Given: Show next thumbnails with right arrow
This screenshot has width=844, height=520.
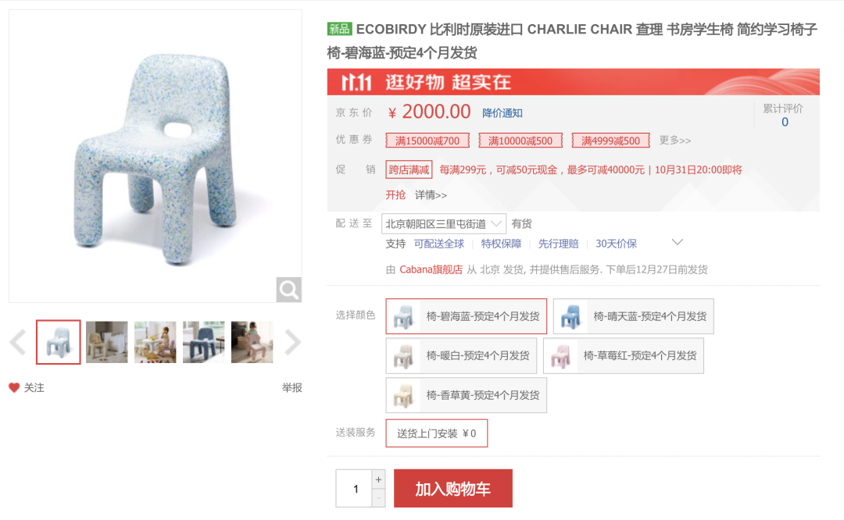Looking at the screenshot, I should pyautogui.click(x=292, y=342).
